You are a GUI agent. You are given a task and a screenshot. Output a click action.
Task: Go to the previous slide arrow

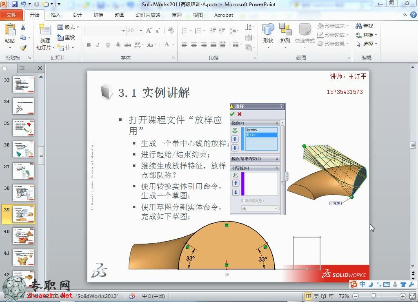point(413,273)
